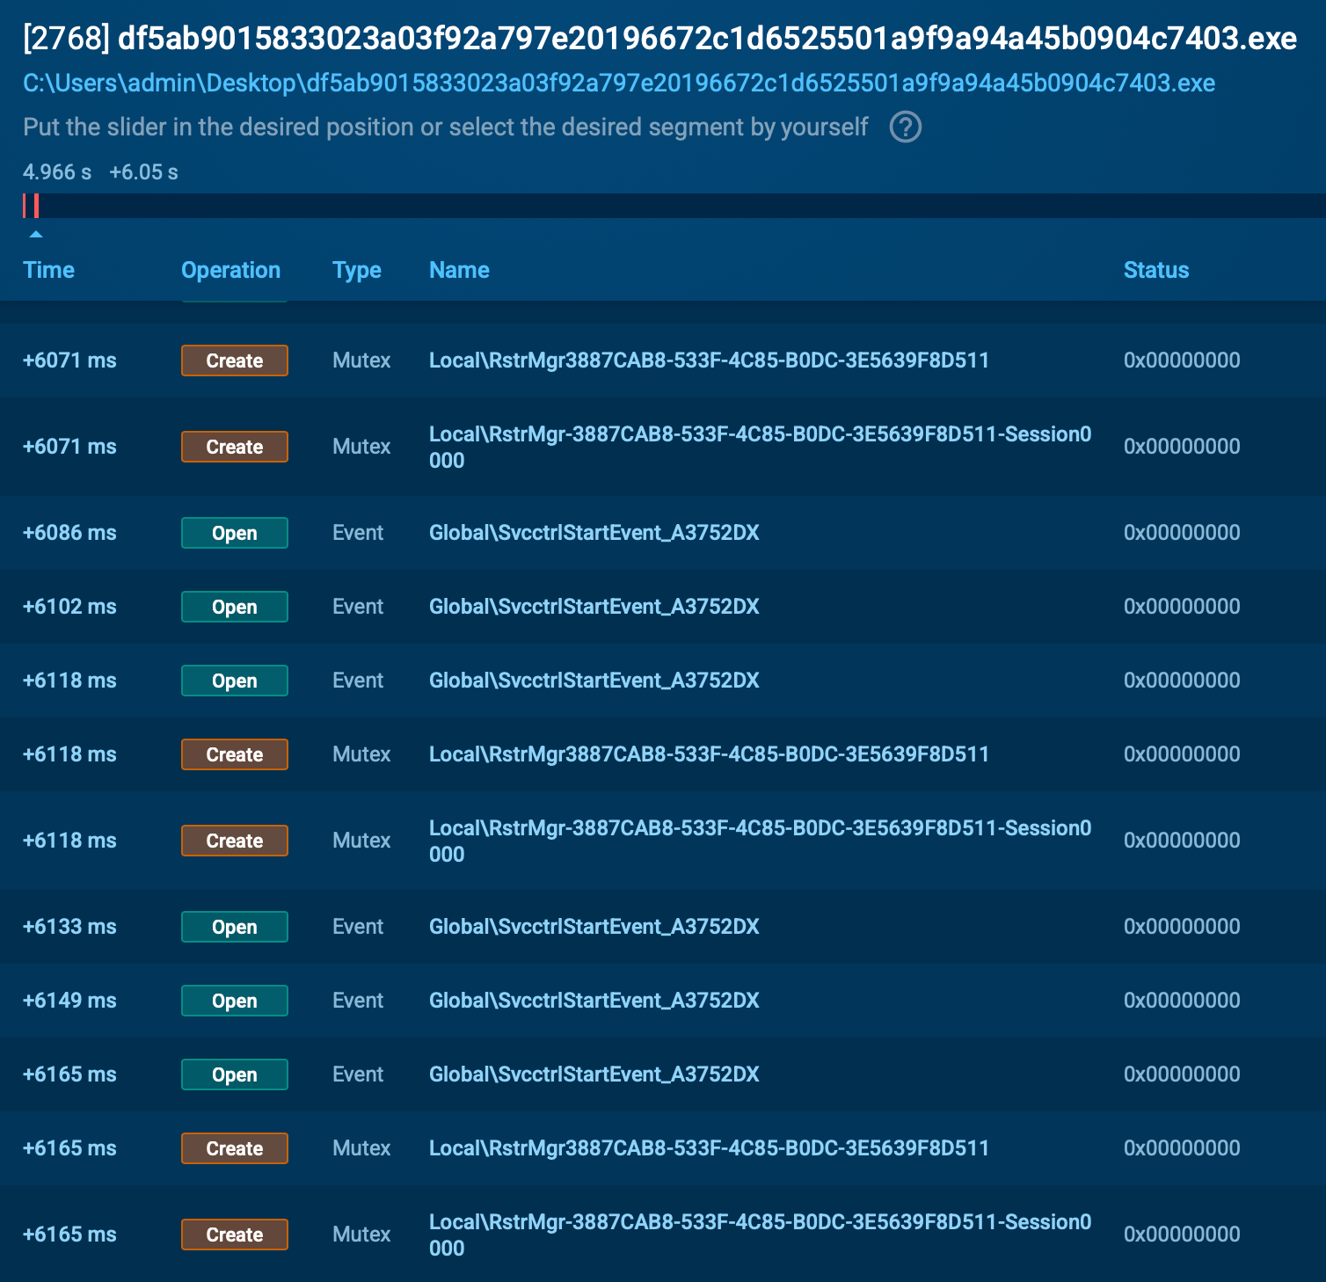Sort by the Name column header
Viewport: 1326px width, 1282px height.
tap(459, 270)
